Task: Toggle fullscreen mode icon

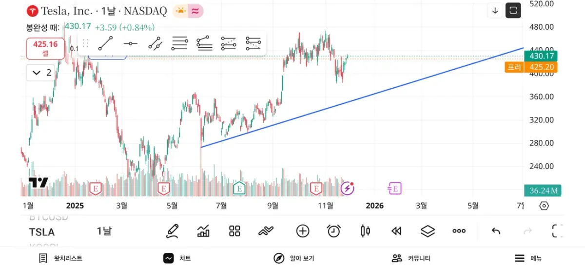Action: pyautogui.click(x=513, y=10)
